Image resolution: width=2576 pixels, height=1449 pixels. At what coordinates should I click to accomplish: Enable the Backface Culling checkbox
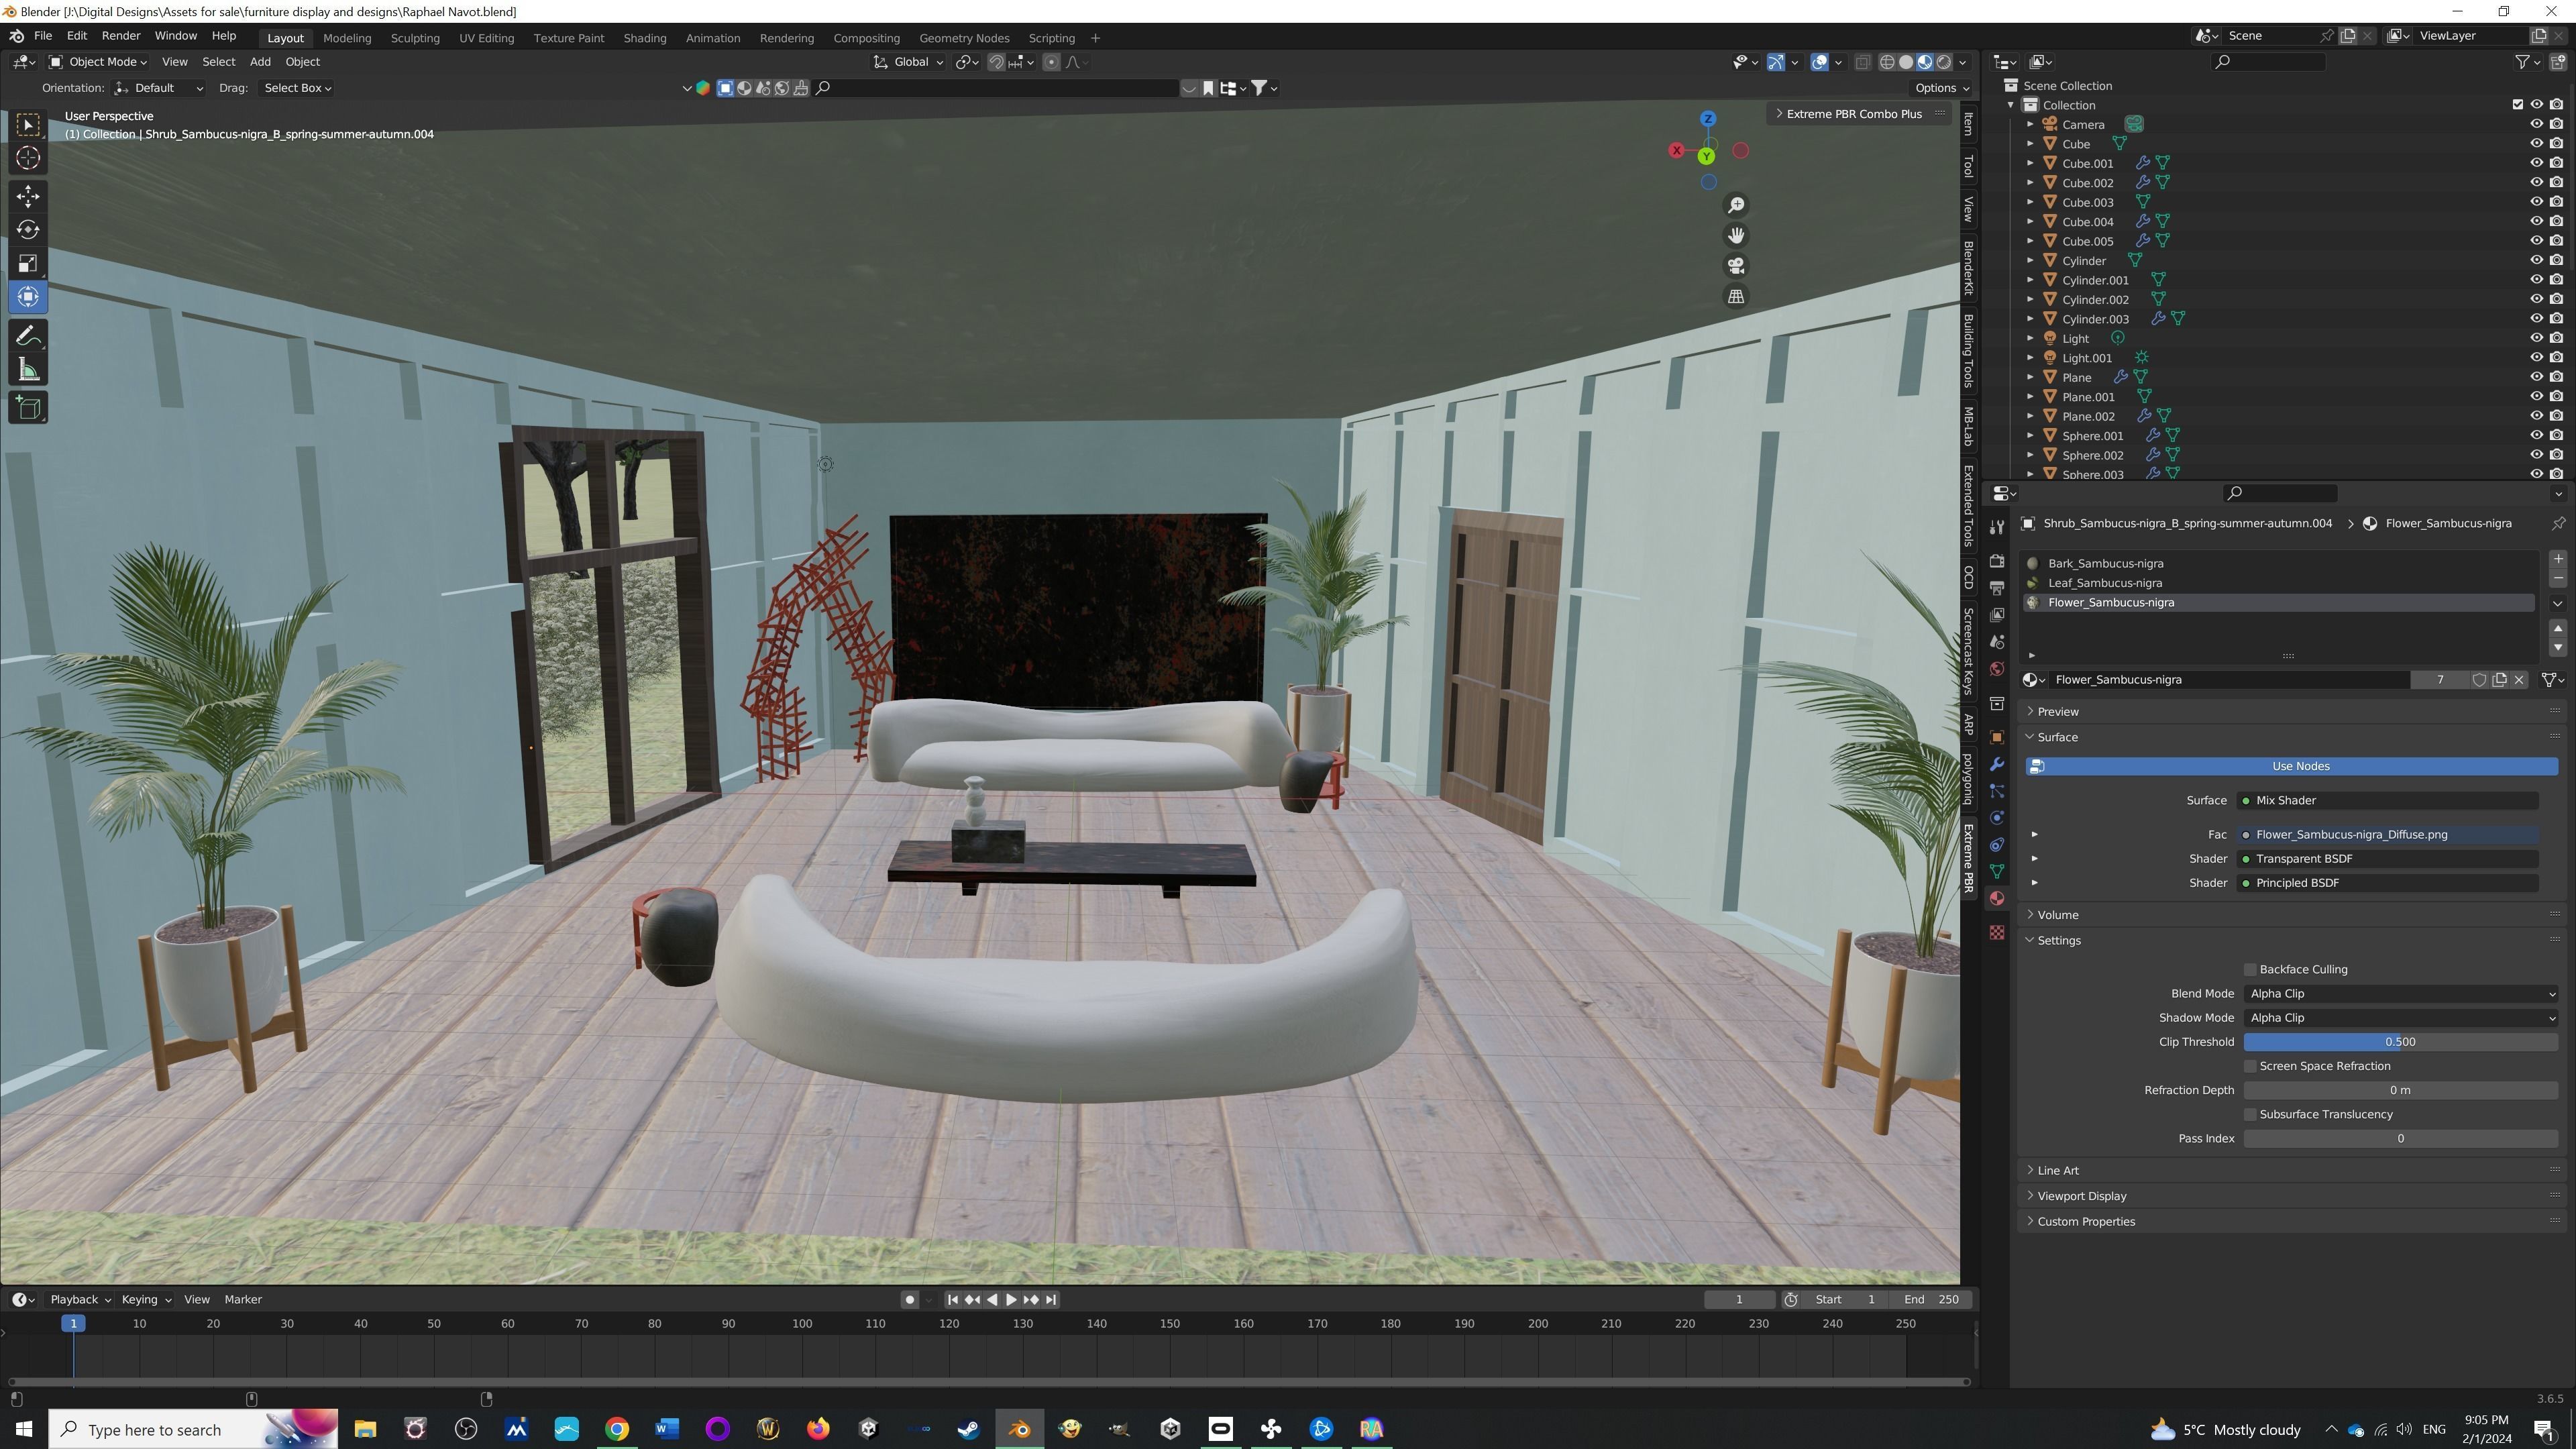pos(2250,970)
